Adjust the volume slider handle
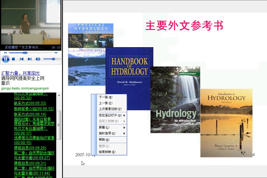 pyautogui.click(x=53, y=59)
